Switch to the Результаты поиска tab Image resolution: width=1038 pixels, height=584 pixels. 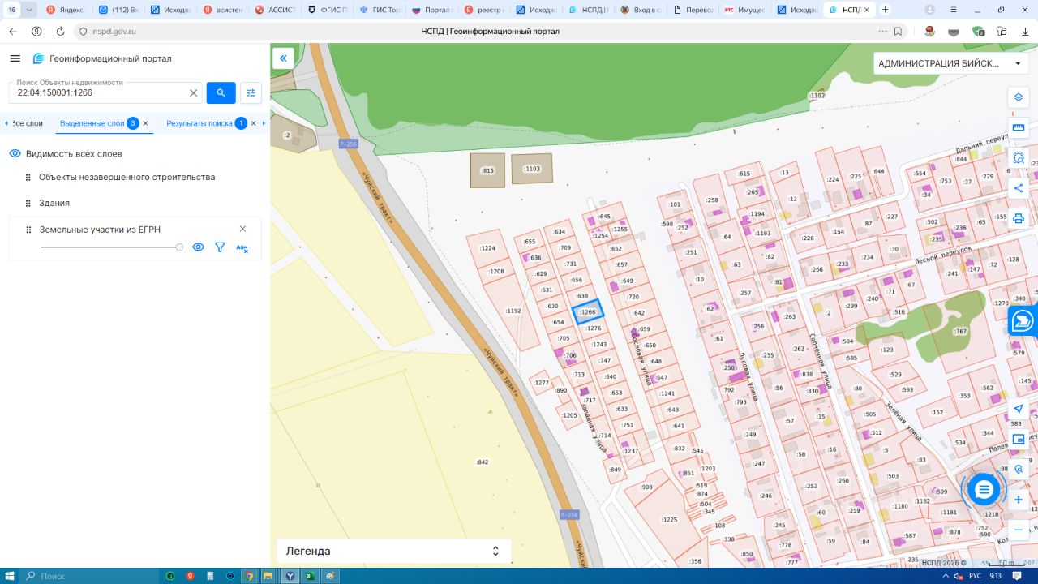199,123
